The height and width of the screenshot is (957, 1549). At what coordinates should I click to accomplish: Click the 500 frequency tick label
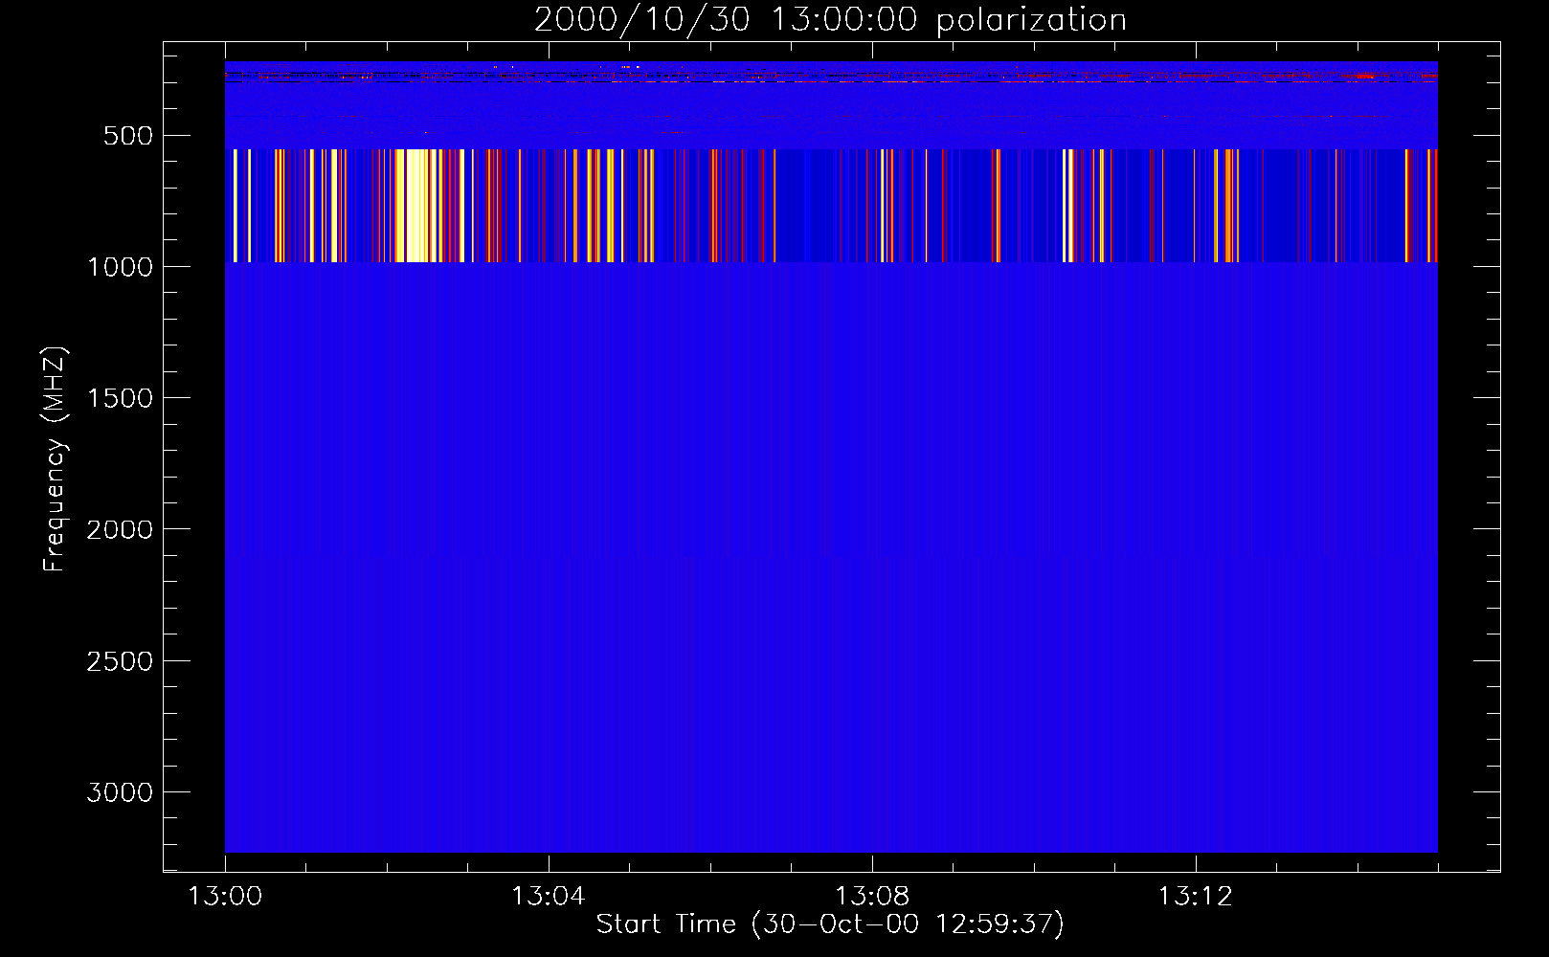point(127,136)
